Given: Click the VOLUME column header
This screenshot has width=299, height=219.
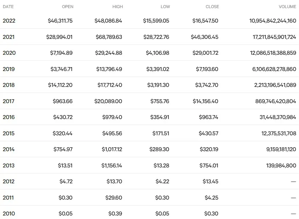Looking at the screenshot, I should (x=287, y=7).
